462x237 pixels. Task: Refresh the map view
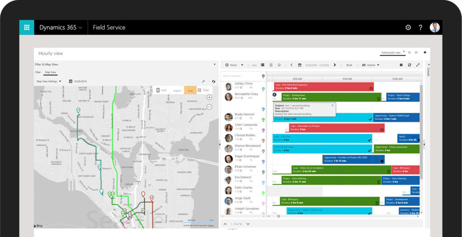tap(213, 81)
